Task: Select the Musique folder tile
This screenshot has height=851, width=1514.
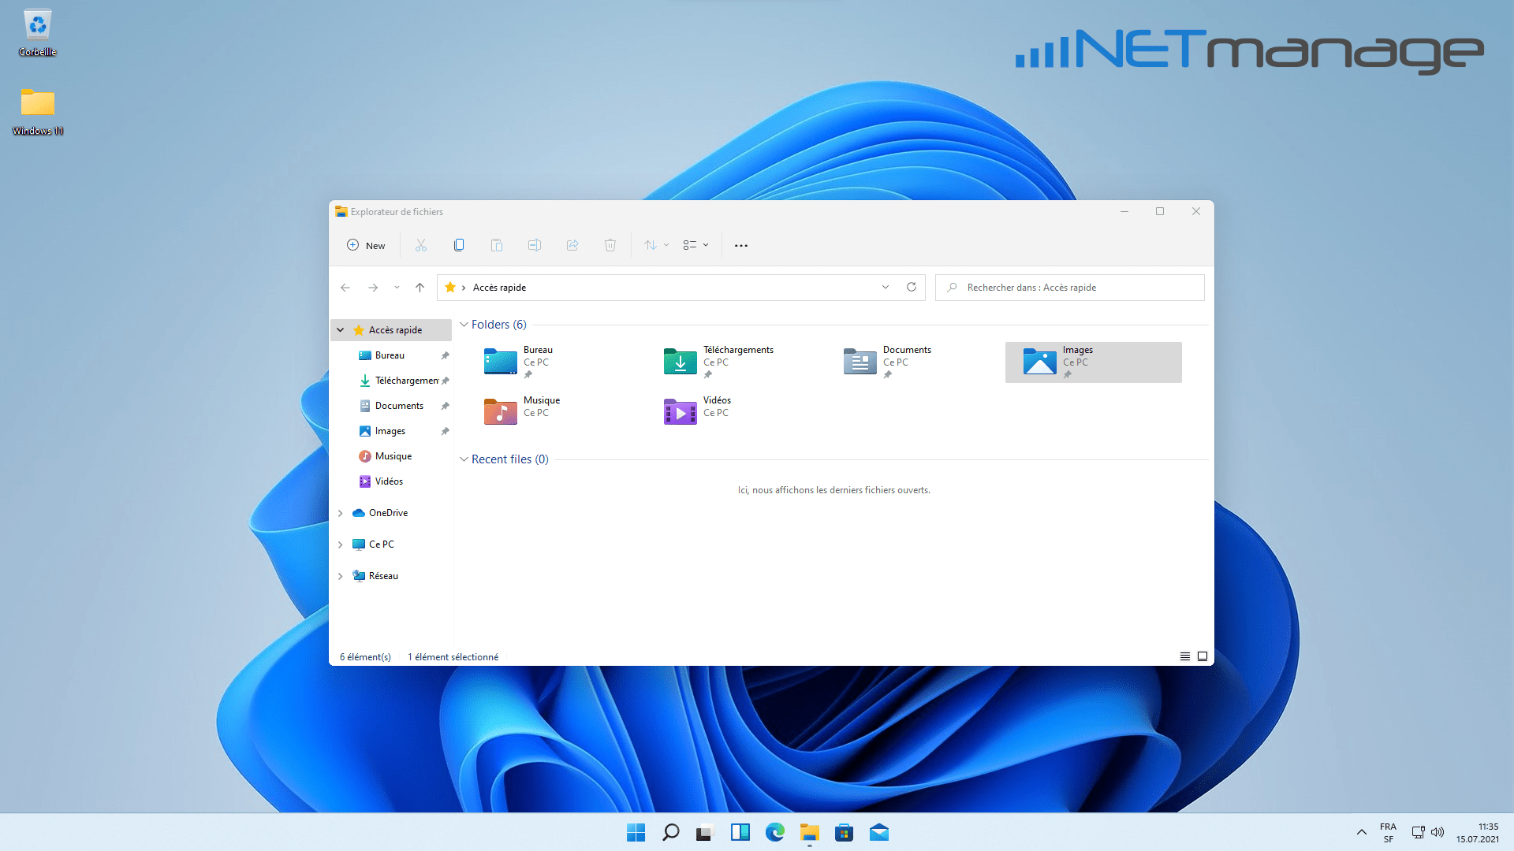Action: [x=554, y=411]
